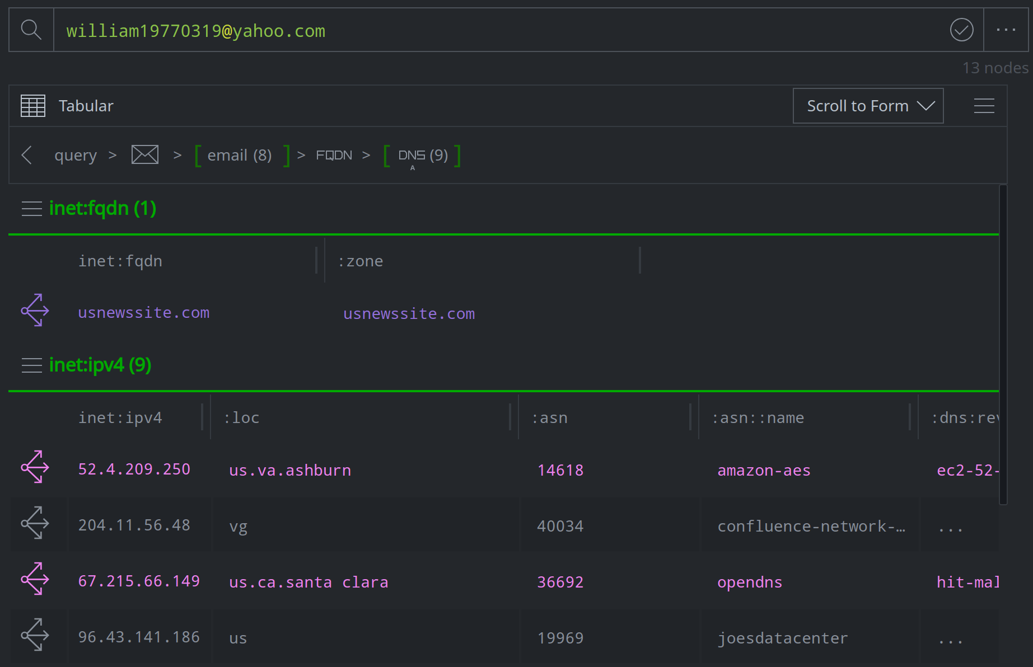Image resolution: width=1033 pixels, height=667 pixels.
Task: Go back with breadcrumb left chevron
Action: click(26, 155)
